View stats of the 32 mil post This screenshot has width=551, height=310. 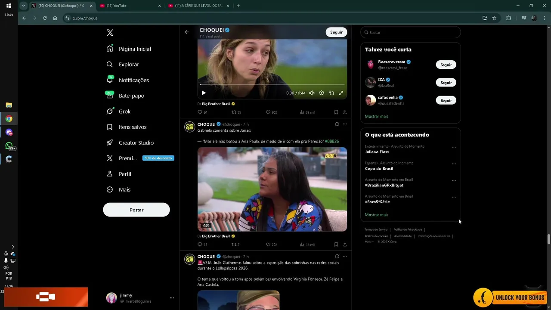coord(307,112)
